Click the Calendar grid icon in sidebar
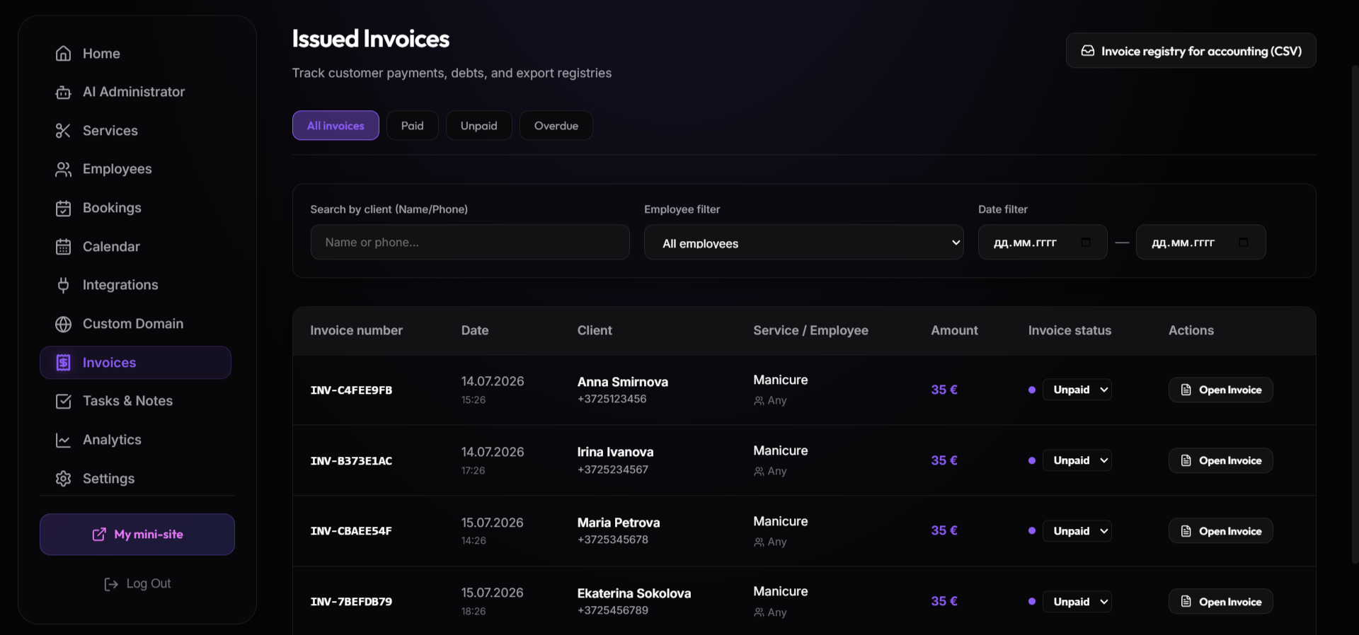 pos(63,247)
